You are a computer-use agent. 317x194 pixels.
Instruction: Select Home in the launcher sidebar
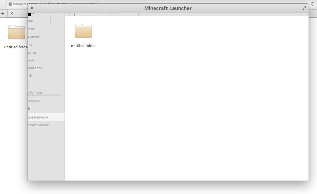(x=46, y=21)
